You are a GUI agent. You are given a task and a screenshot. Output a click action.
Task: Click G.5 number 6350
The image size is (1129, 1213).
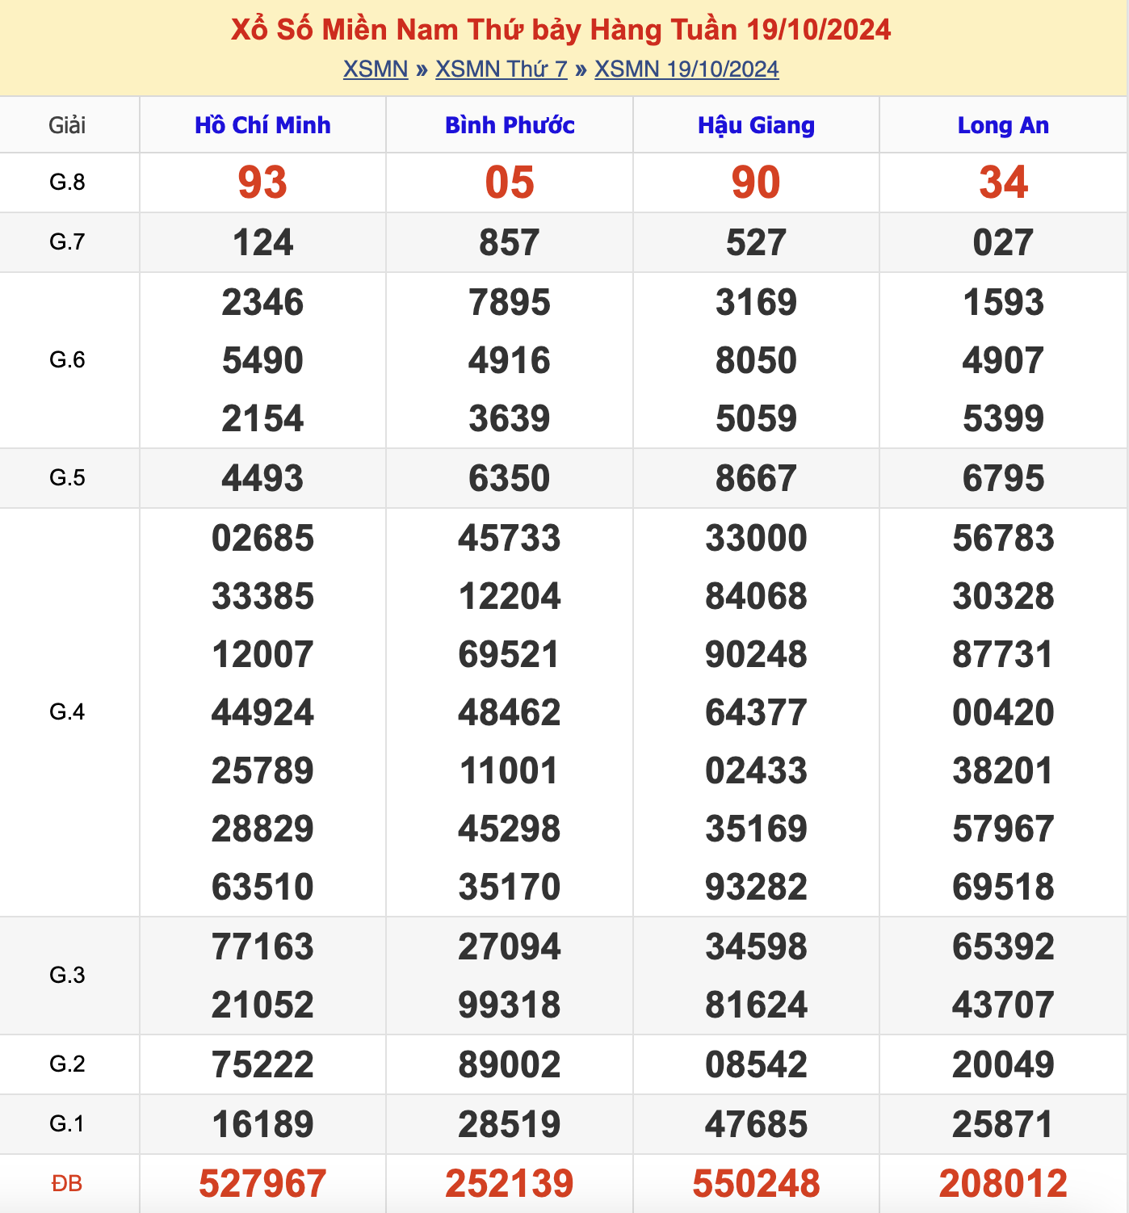(510, 478)
